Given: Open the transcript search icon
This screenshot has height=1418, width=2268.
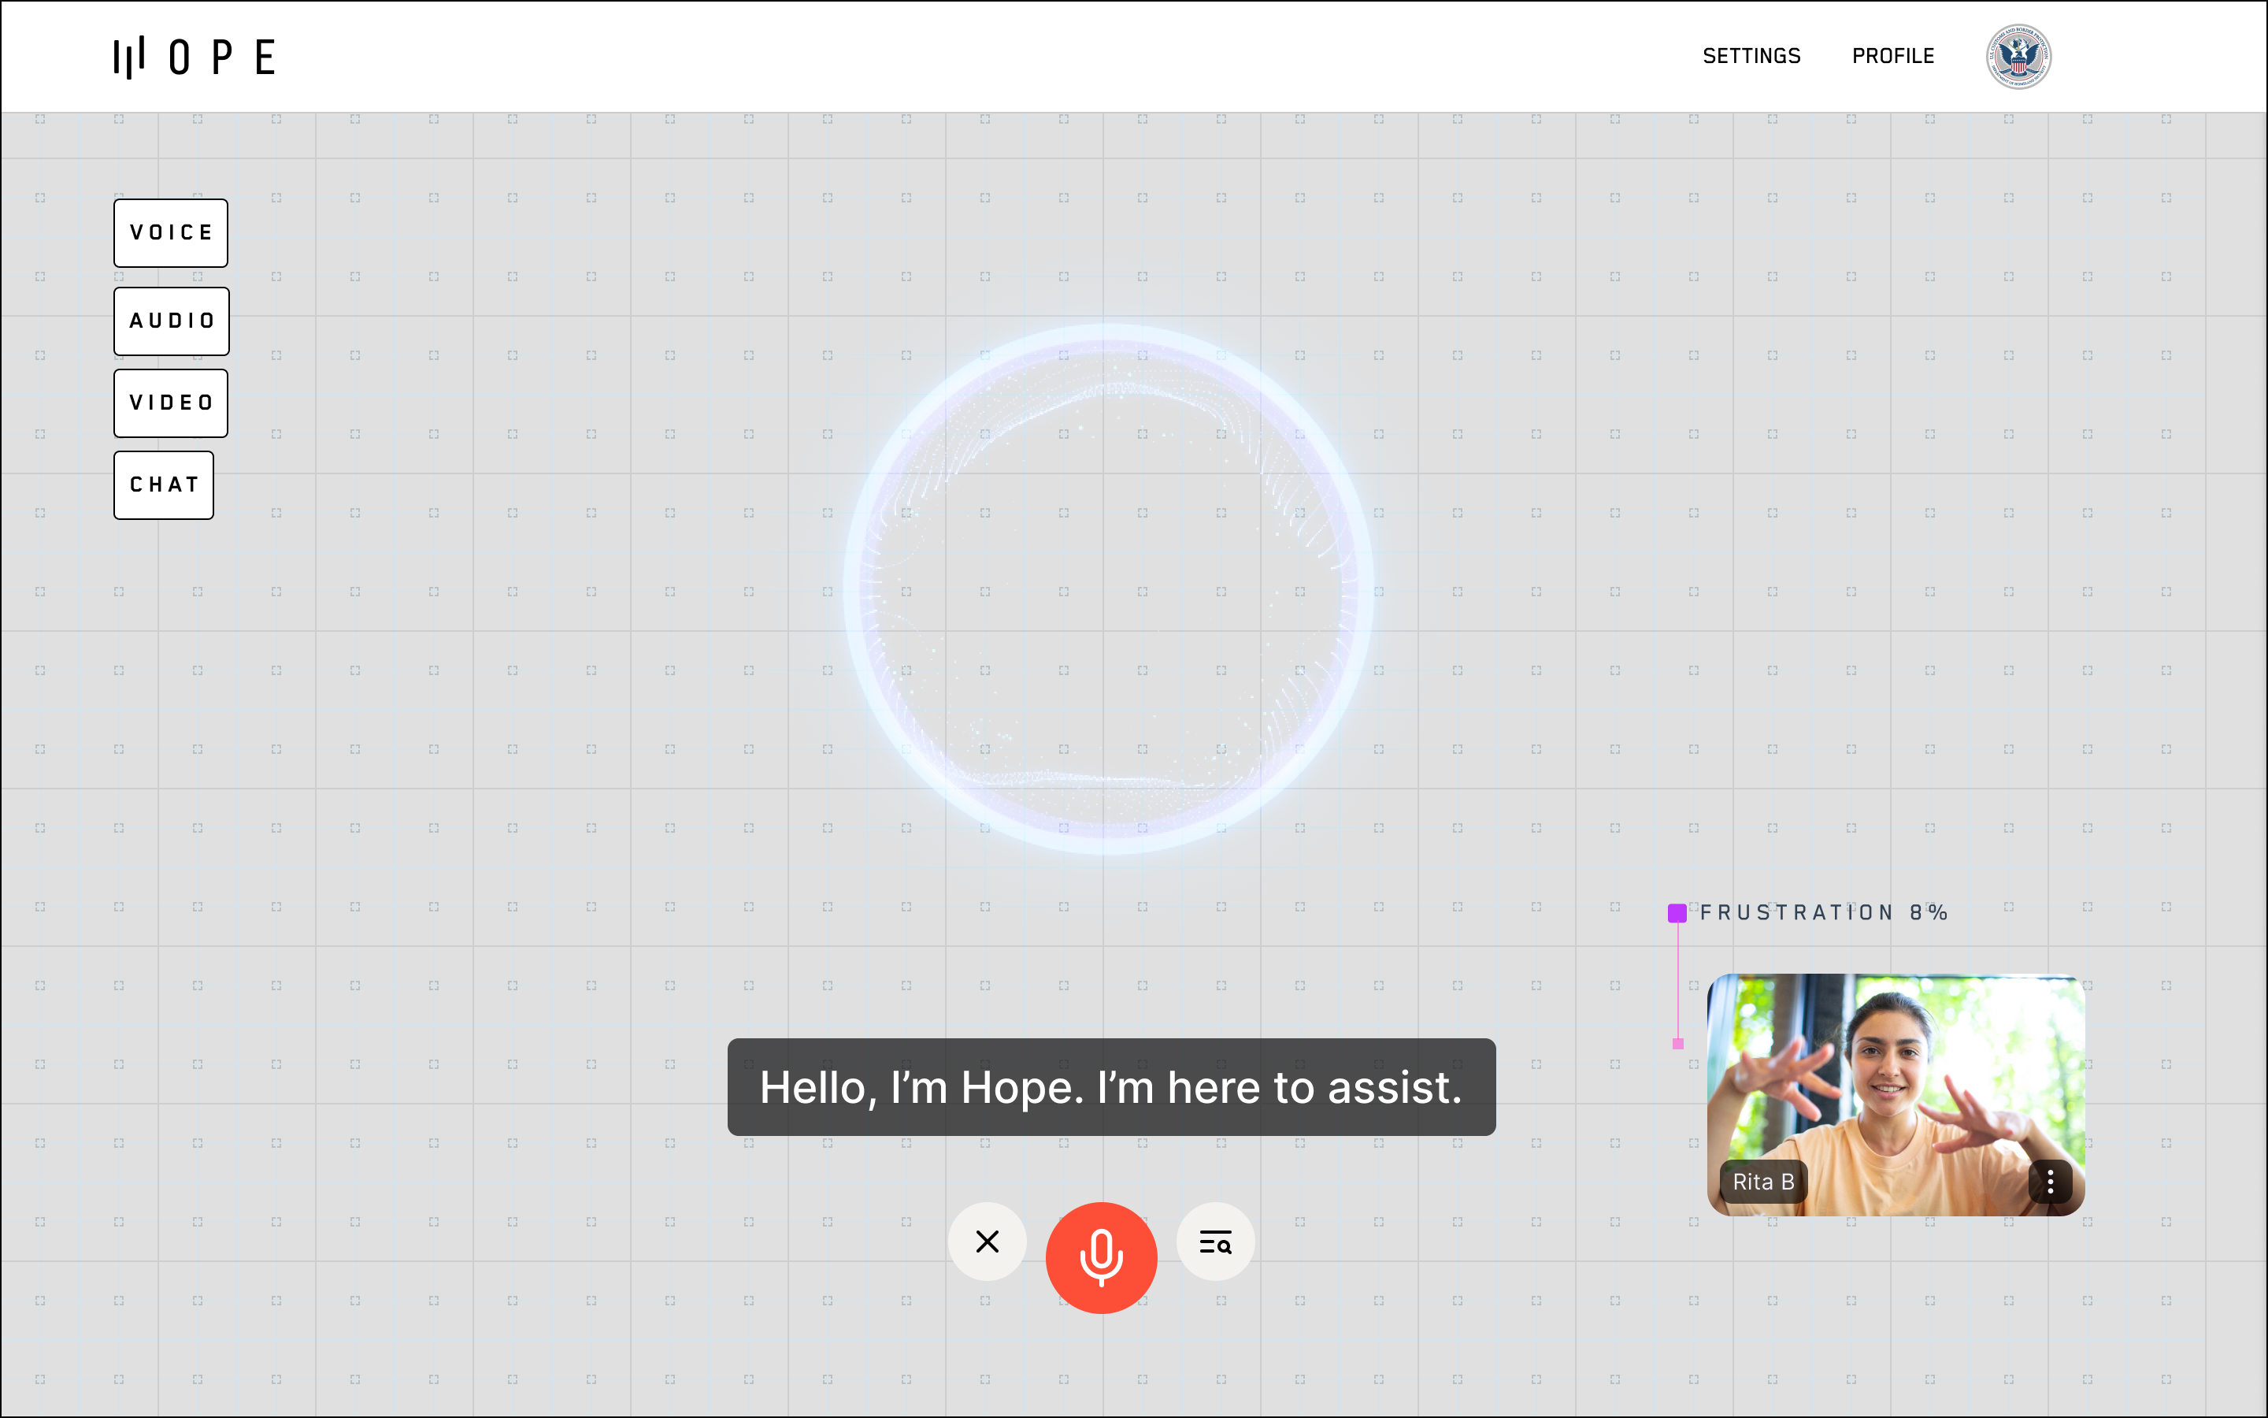Looking at the screenshot, I should tap(1216, 1242).
